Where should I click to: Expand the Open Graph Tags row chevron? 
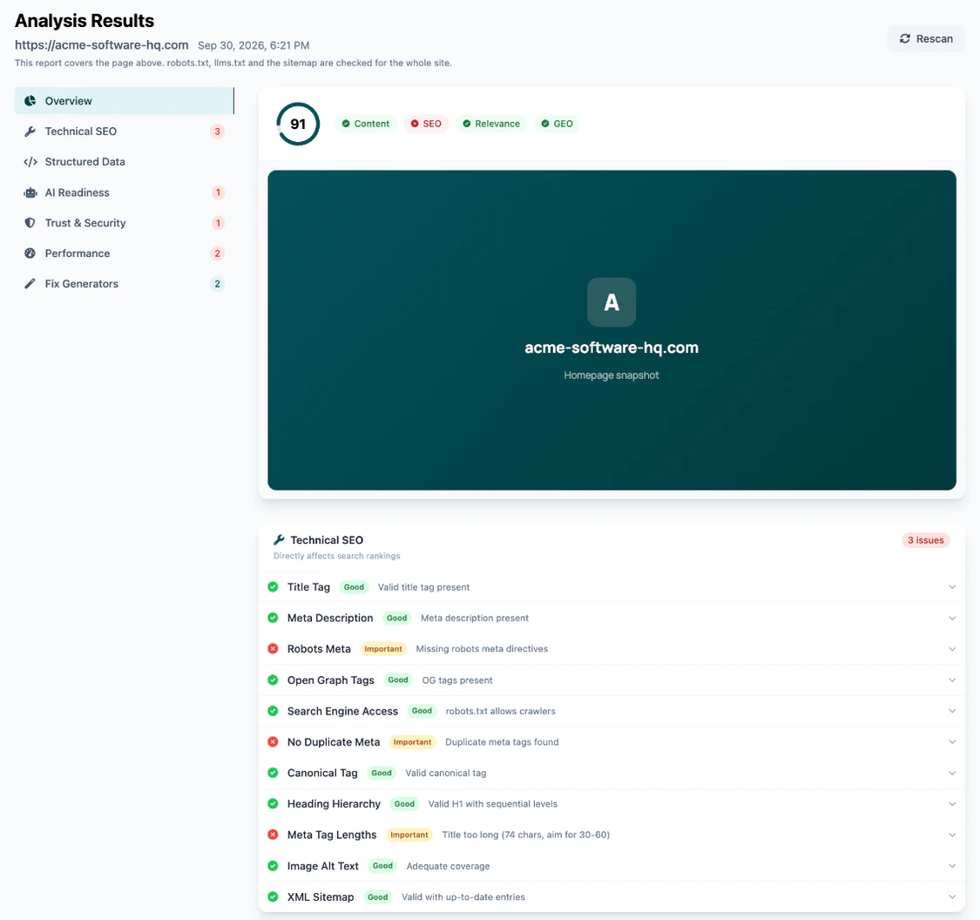coord(952,680)
